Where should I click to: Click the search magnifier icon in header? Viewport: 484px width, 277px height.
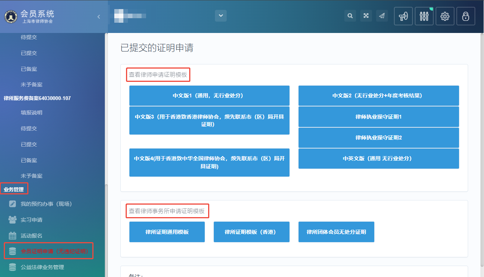[350, 16]
